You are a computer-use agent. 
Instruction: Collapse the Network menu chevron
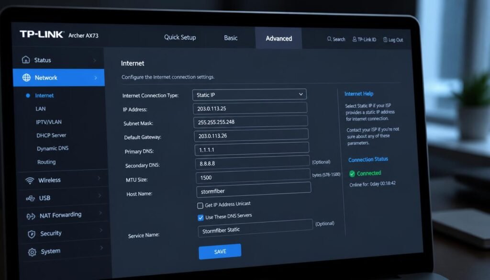point(96,78)
